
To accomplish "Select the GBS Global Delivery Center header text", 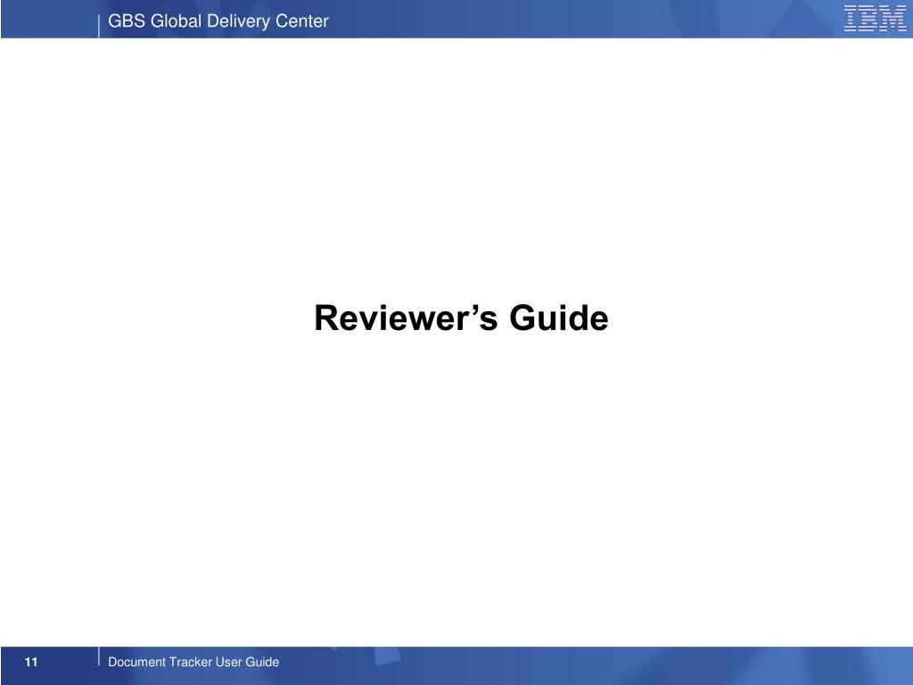I will (x=218, y=21).
